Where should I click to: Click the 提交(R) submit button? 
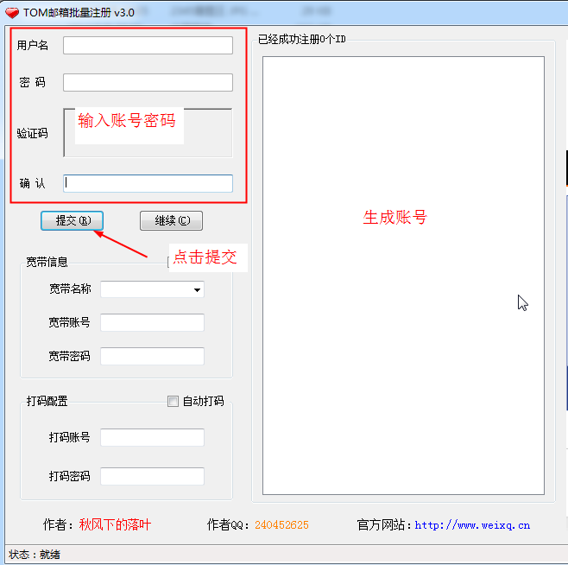pyautogui.click(x=73, y=220)
